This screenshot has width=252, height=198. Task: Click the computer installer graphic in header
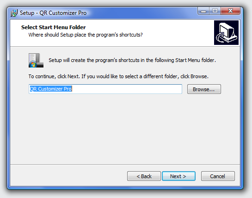[x=226, y=32]
